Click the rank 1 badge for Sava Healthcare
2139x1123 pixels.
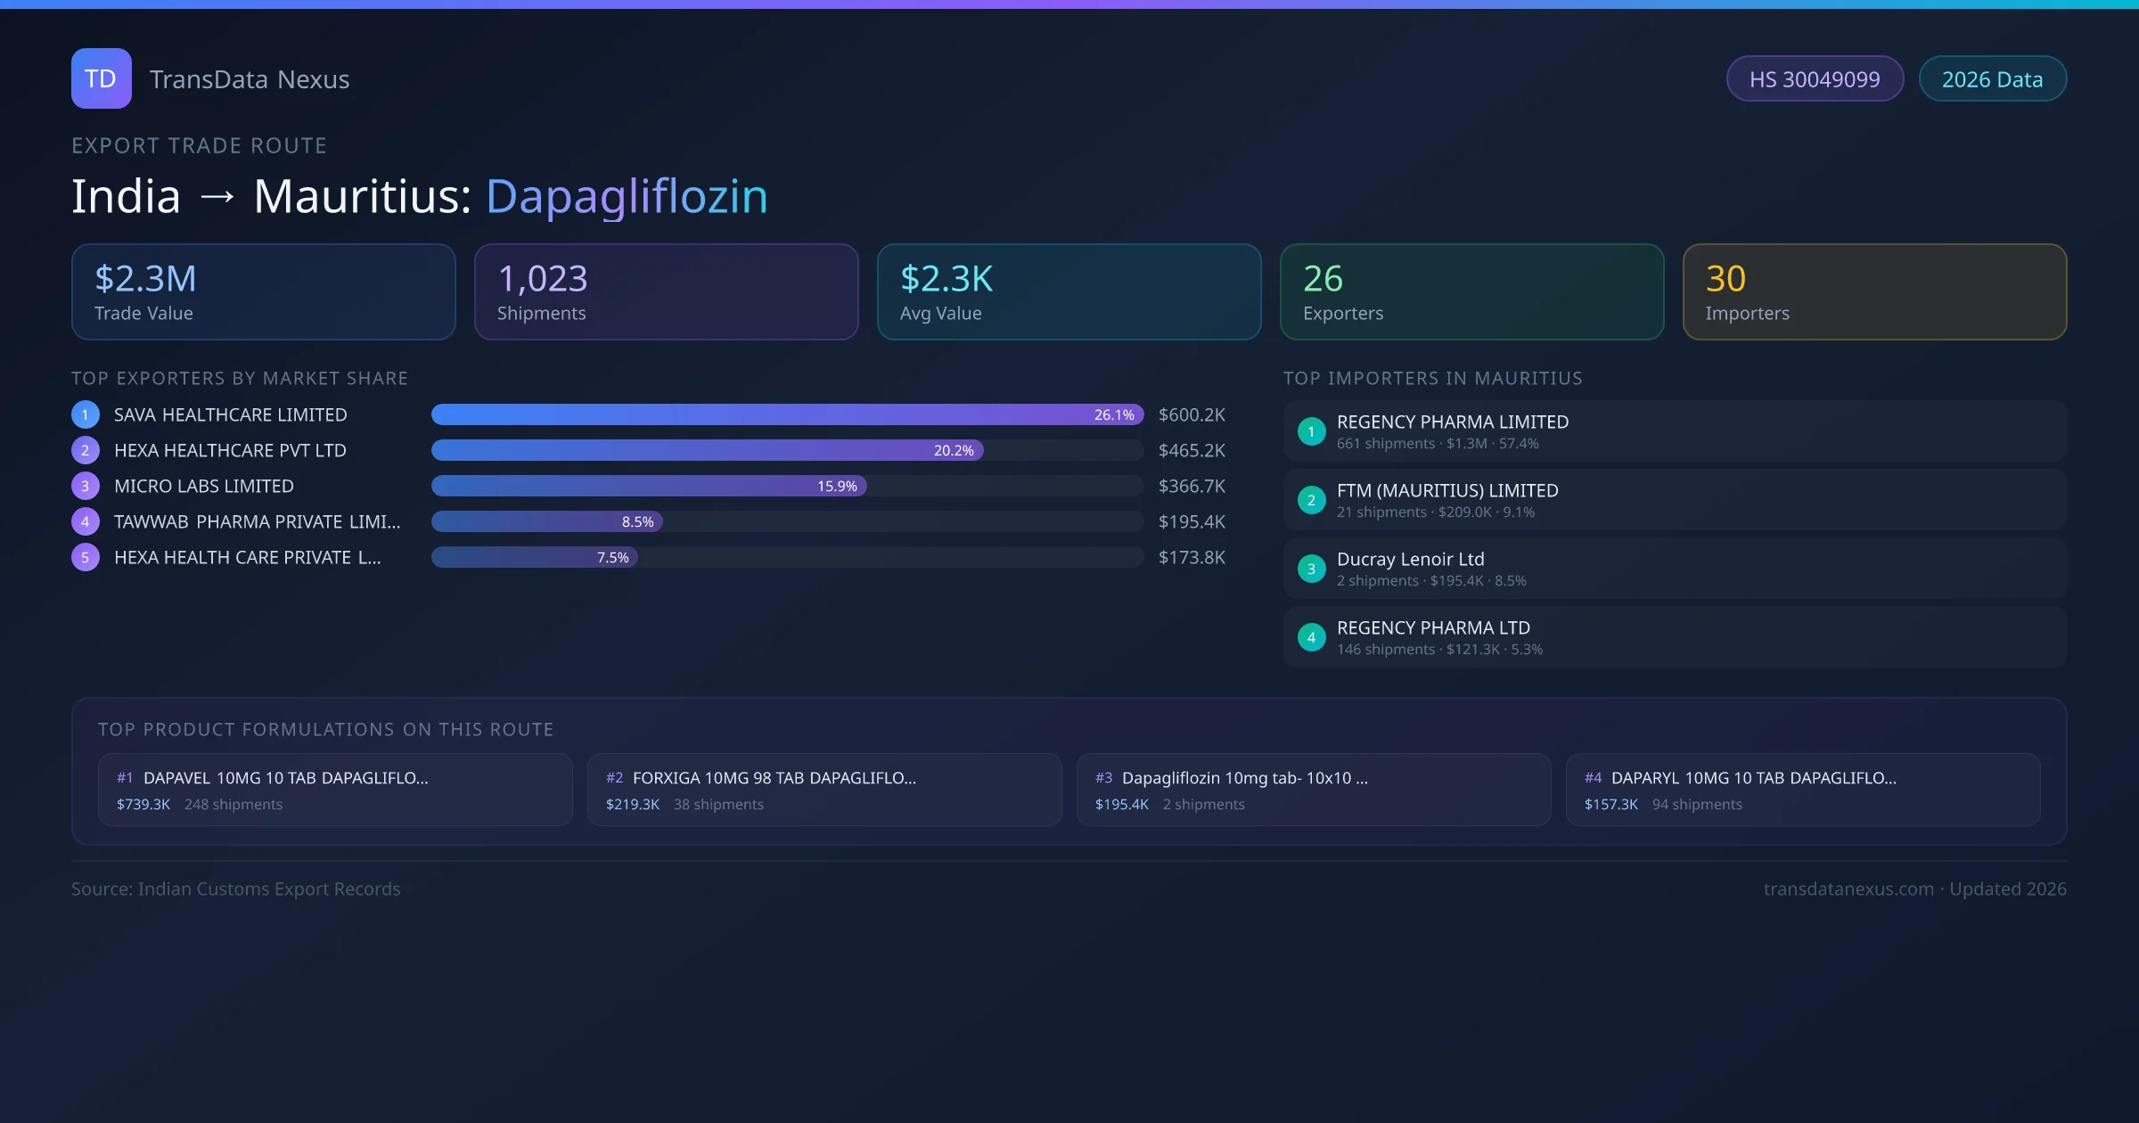pyautogui.click(x=86, y=414)
